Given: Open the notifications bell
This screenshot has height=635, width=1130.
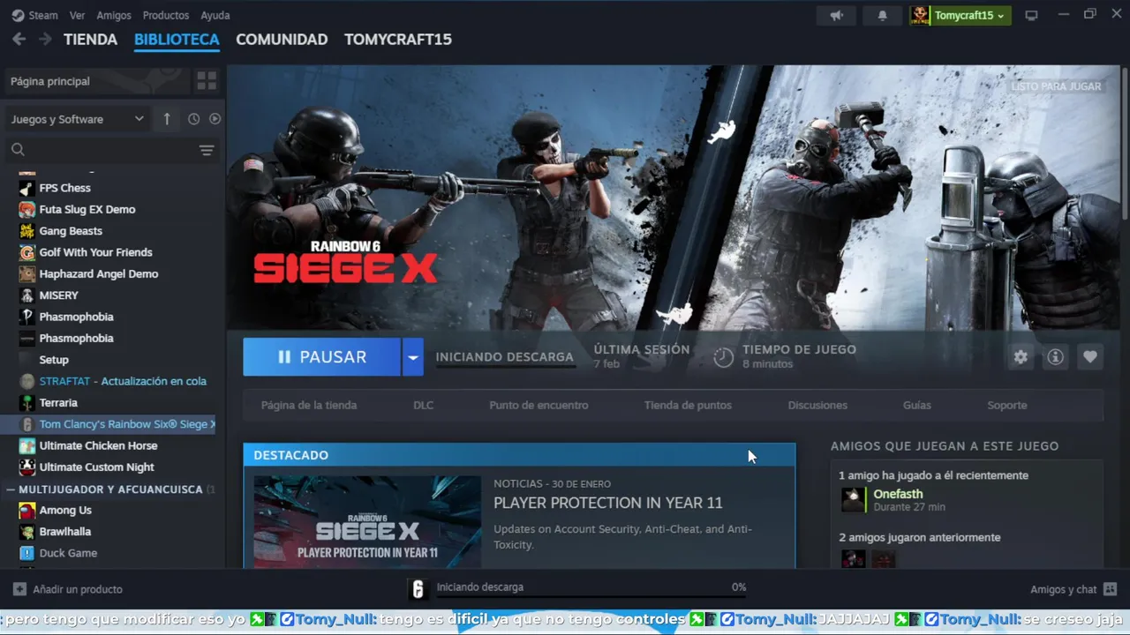Looking at the screenshot, I should (x=882, y=15).
